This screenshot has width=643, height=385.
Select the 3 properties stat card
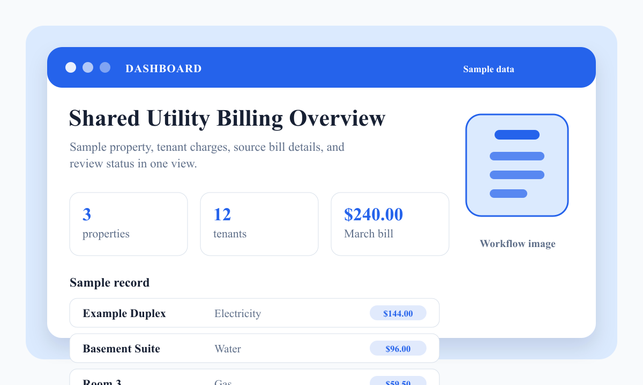[x=129, y=224]
